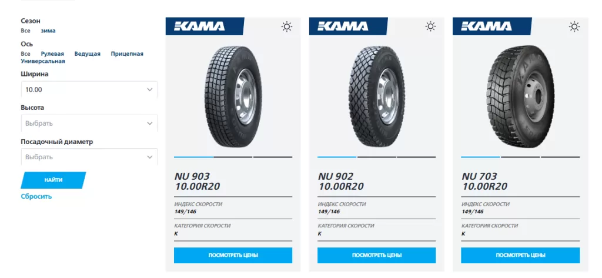
Task: Select the Рулевая axle filter
Action: (52, 53)
